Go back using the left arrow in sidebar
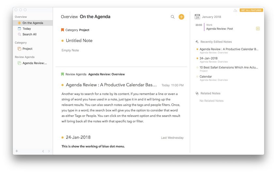This screenshot has height=173, width=277. 43,151
